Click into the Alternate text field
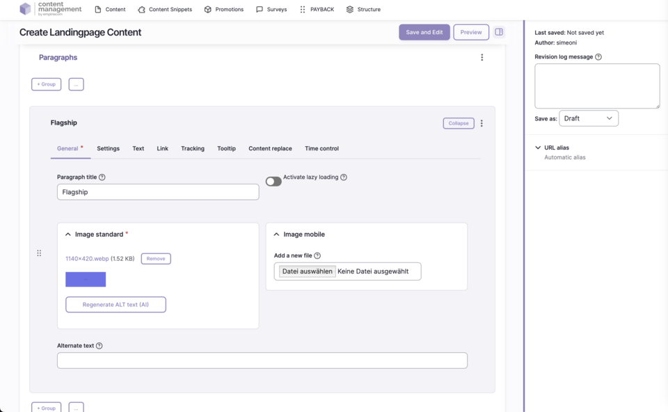 [262, 360]
